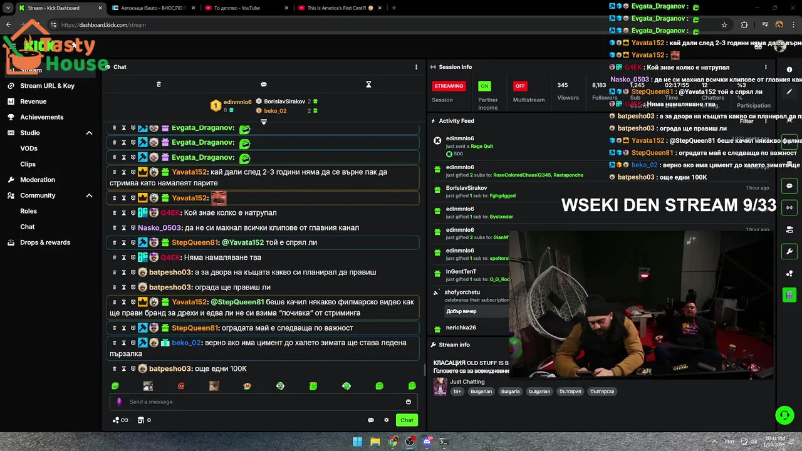This screenshot has width=802, height=451.
Task: Open the Chat panel three-dot menu
Action: 416,67
